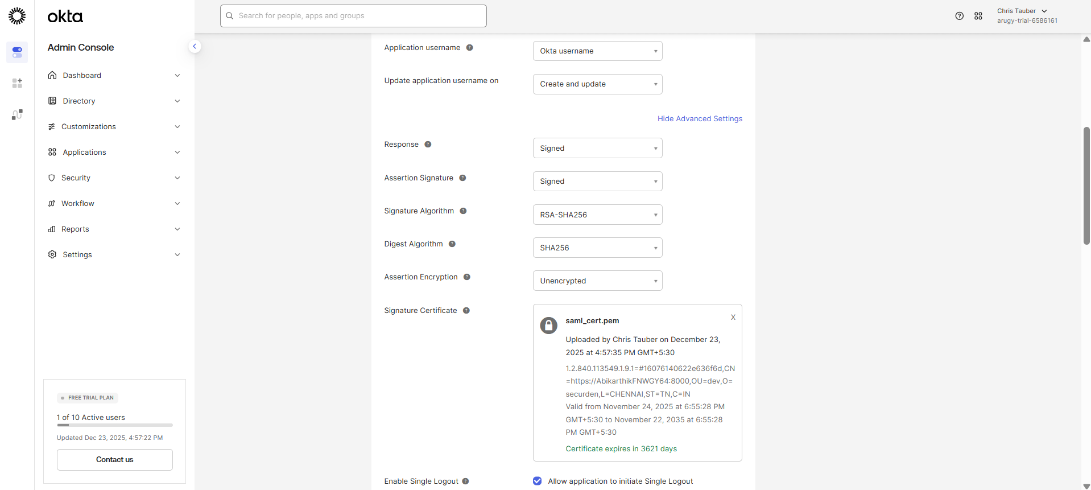Click the Customizations sliders icon
This screenshot has height=490, width=1091.
(x=52, y=126)
